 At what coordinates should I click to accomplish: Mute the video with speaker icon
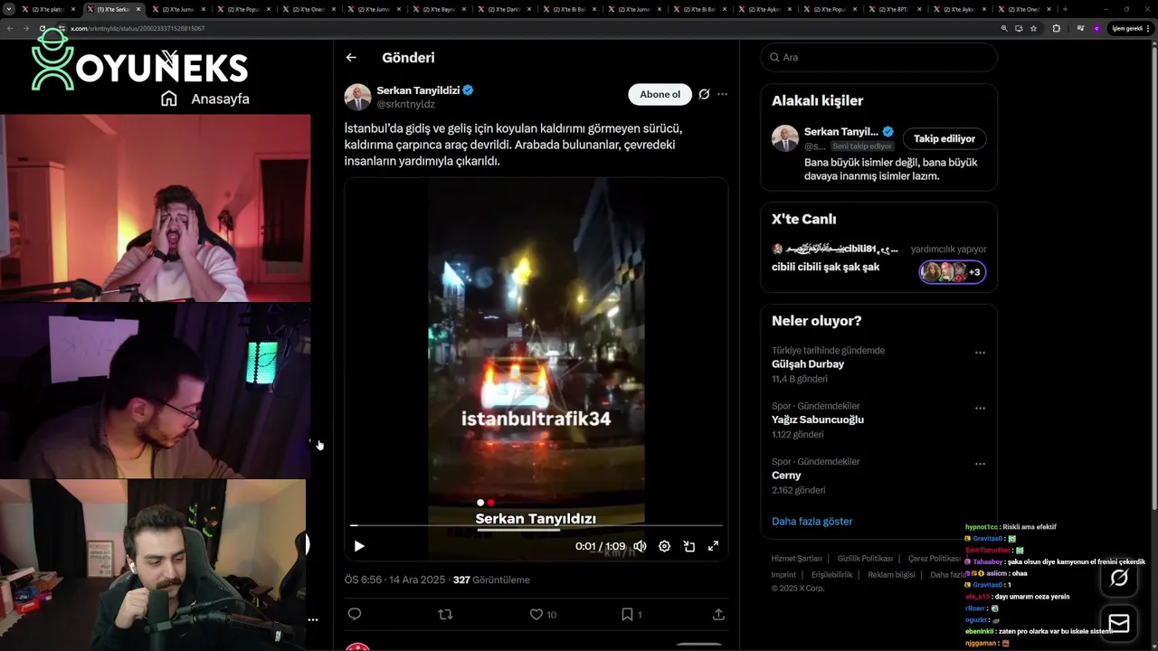[640, 546]
